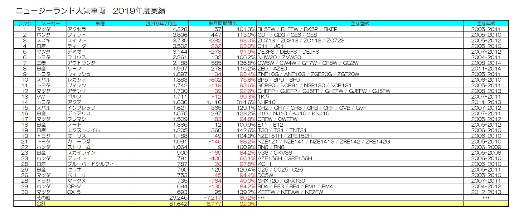Click the GRX120 / GRX130 model code cell
The height and width of the screenshot is (218, 519).
click(360, 181)
